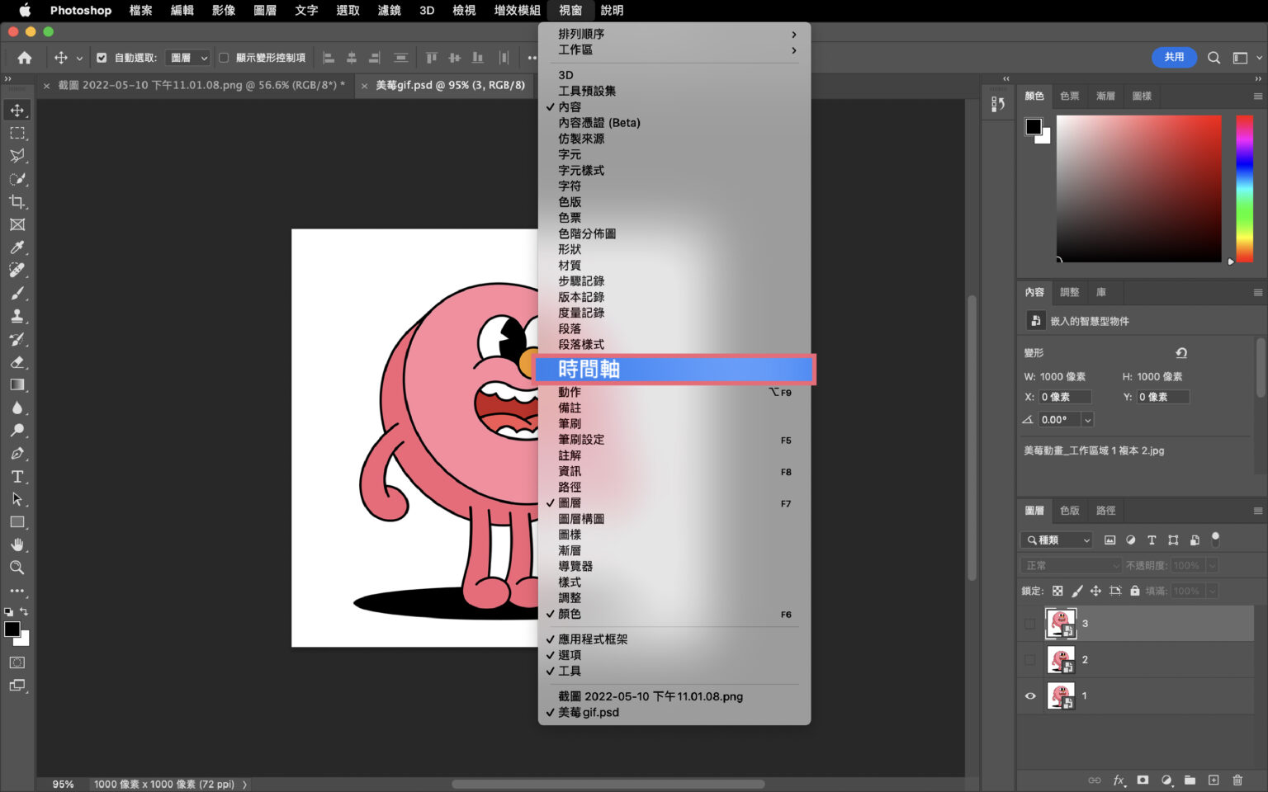Switch to 截圖 2022-05-10 document tab
Screen dimensions: 1268x792
(201, 85)
